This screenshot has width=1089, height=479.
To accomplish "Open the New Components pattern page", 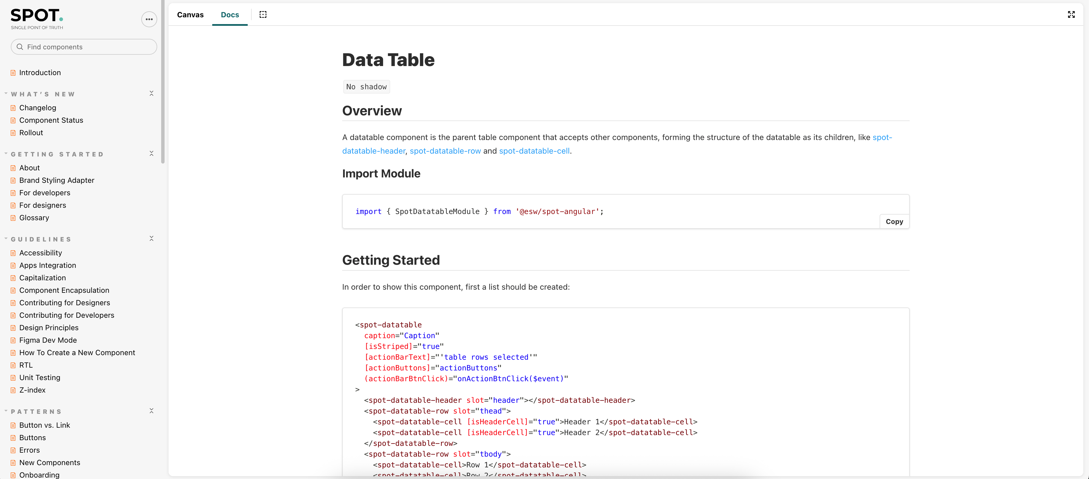I will pos(50,463).
